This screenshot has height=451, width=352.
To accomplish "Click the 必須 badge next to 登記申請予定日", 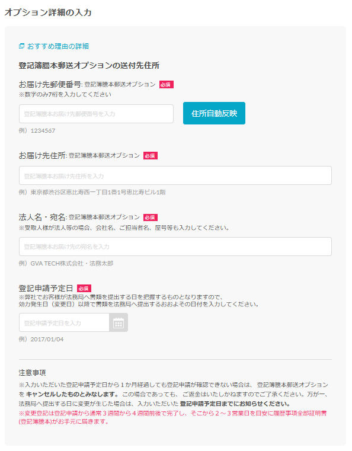I will coord(84,288).
